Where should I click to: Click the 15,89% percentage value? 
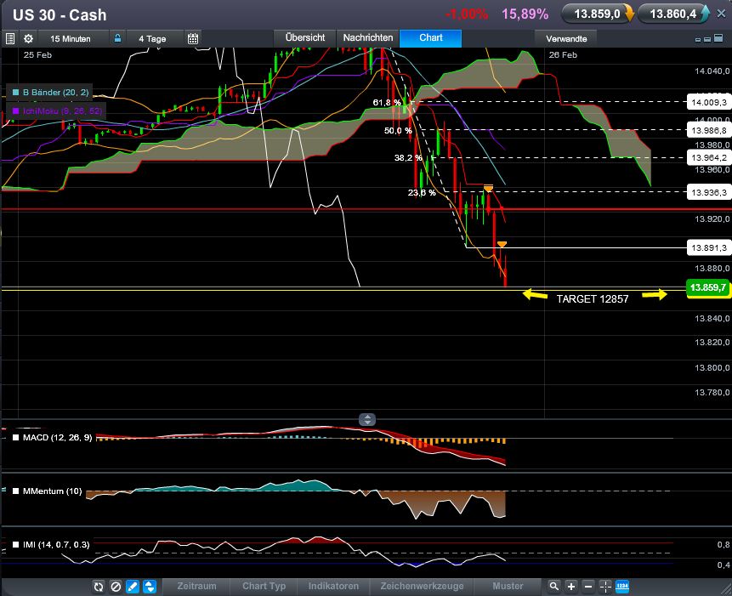[525, 14]
